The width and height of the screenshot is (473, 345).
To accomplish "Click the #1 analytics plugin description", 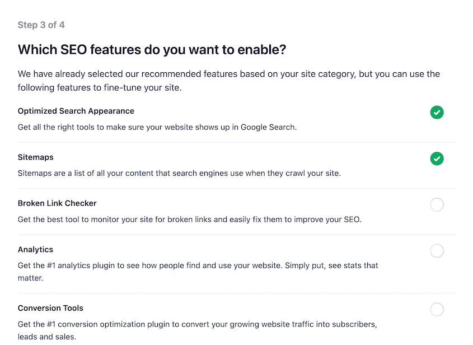I will click(198, 271).
